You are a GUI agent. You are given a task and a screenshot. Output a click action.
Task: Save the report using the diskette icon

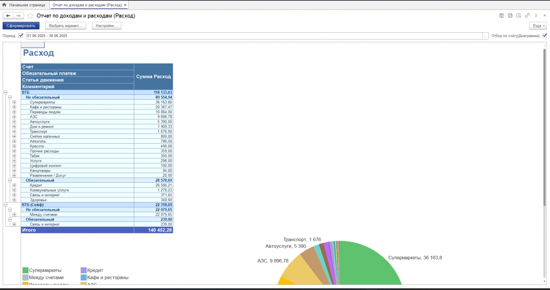click(x=501, y=16)
